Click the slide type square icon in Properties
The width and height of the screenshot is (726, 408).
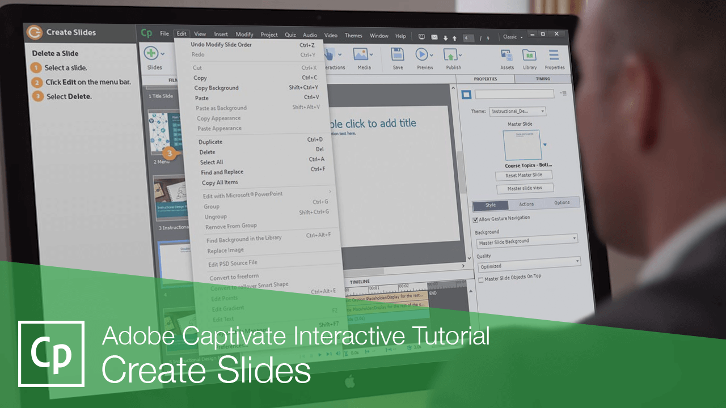coord(466,94)
